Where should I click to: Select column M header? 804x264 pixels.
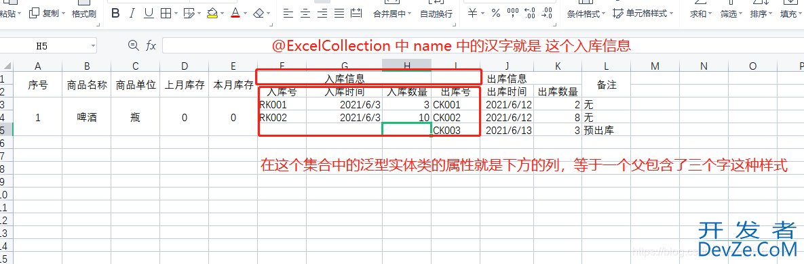click(x=654, y=66)
